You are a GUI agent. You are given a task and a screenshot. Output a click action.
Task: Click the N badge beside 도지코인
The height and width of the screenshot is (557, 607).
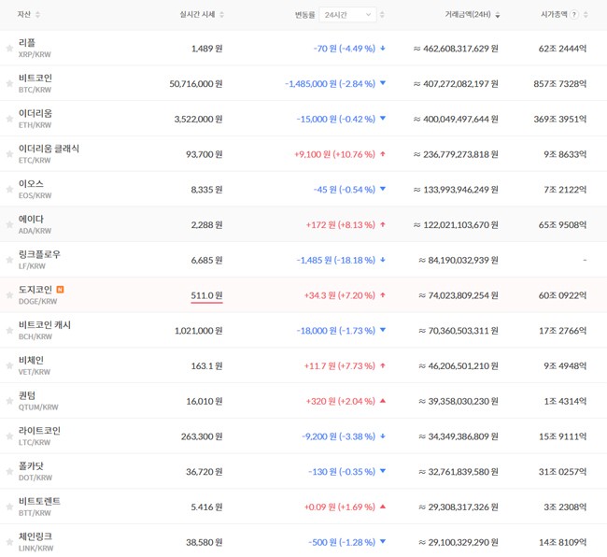coord(60,290)
